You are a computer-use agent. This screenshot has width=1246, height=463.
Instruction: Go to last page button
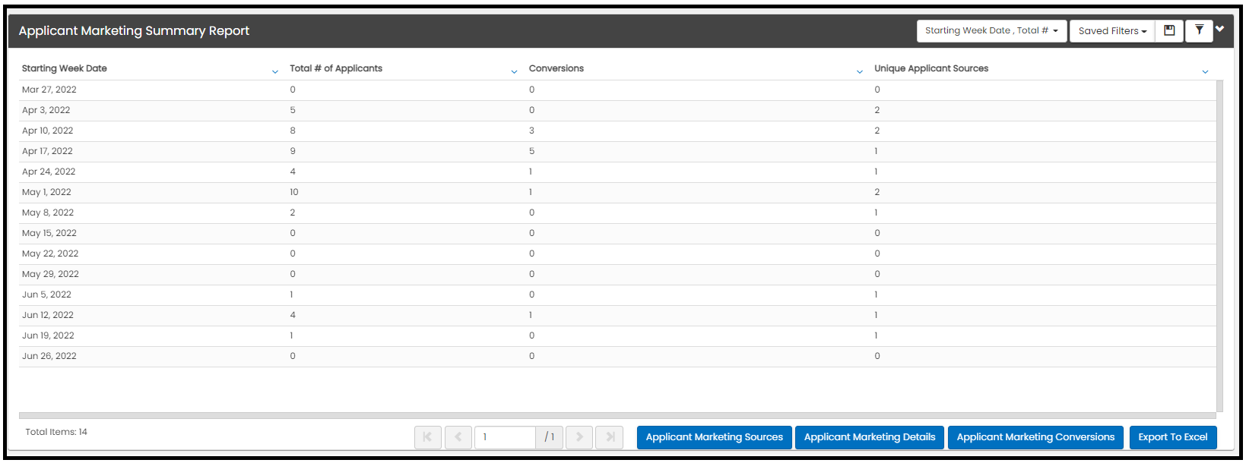[610, 437]
